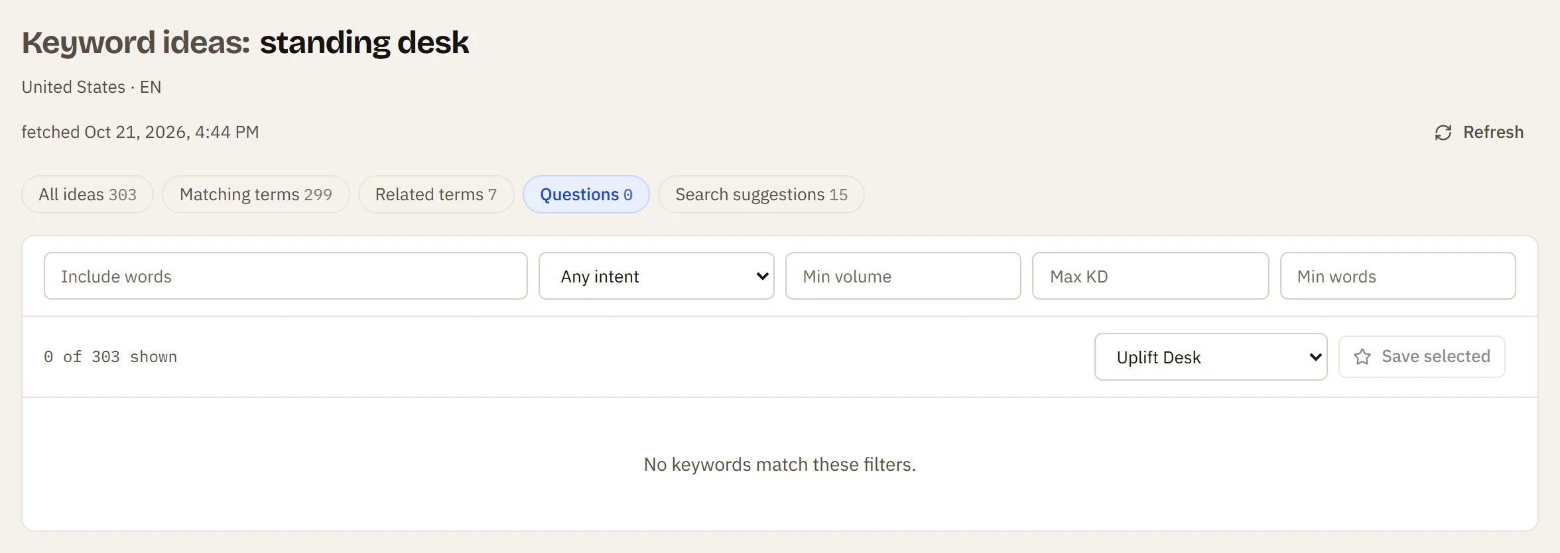Click the '0 of 303 shown' count
This screenshot has width=1560, height=553.
tap(111, 357)
